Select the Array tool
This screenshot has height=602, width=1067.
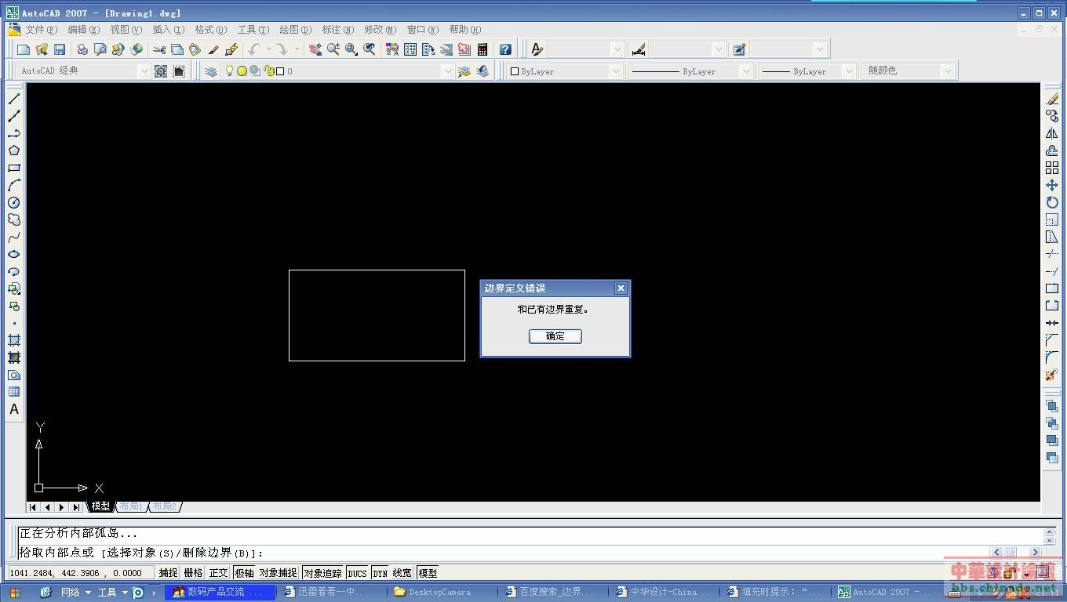tap(1052, 168)
